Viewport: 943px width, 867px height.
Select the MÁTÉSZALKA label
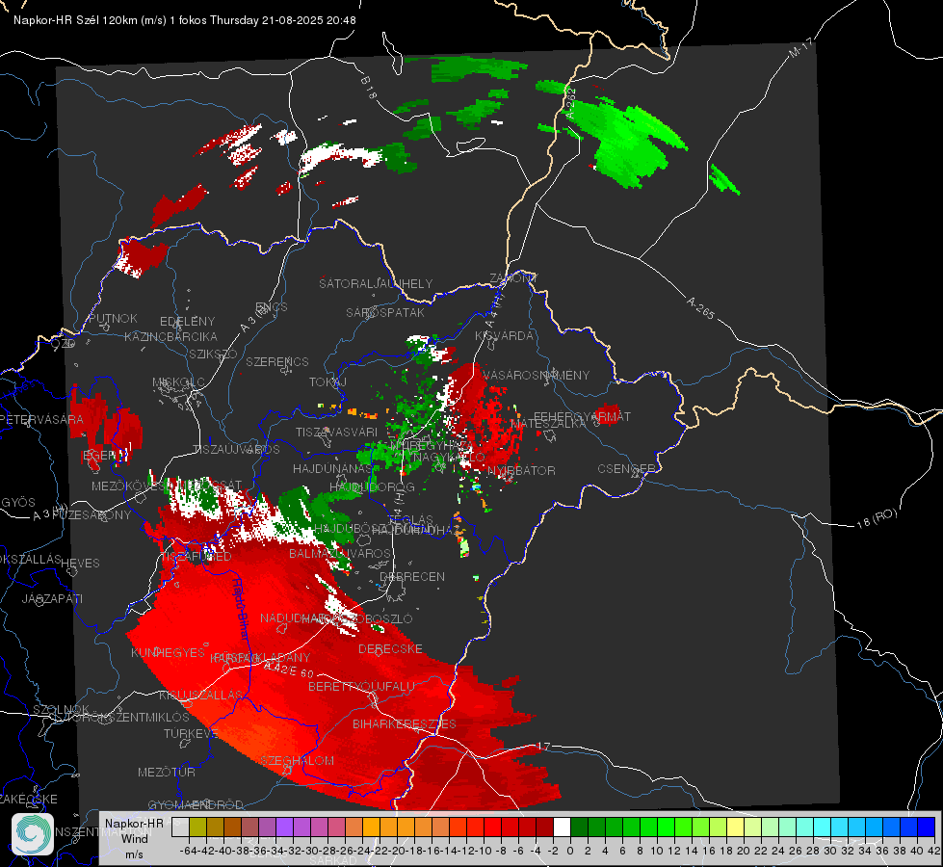(x=548, y=424)
